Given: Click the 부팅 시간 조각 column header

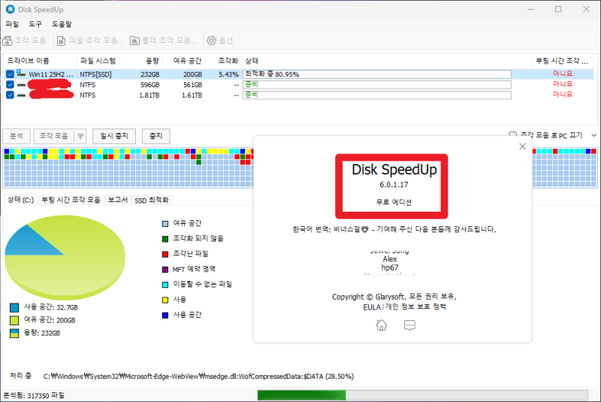Looking at the screenshot, I should pyautogui.click(x=562, y=61).
